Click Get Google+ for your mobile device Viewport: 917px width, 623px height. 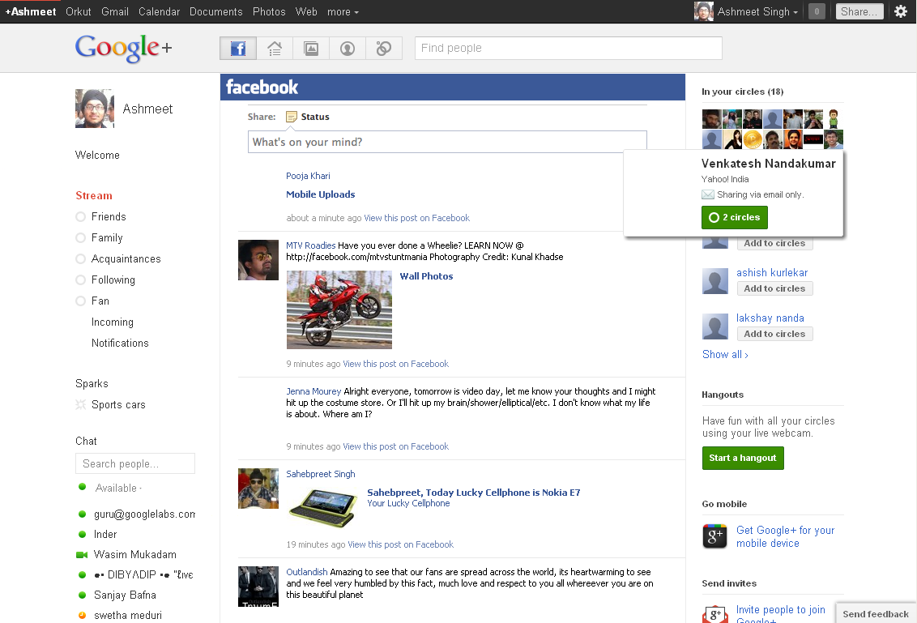click(x=785, y=536)
